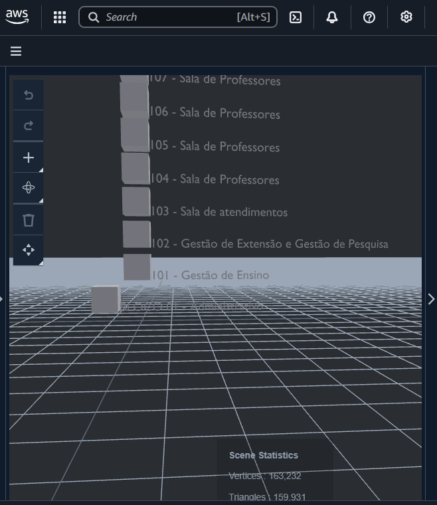Open the settings gear menu
Viewport: 437px width, 505px height.
[406, 17]
